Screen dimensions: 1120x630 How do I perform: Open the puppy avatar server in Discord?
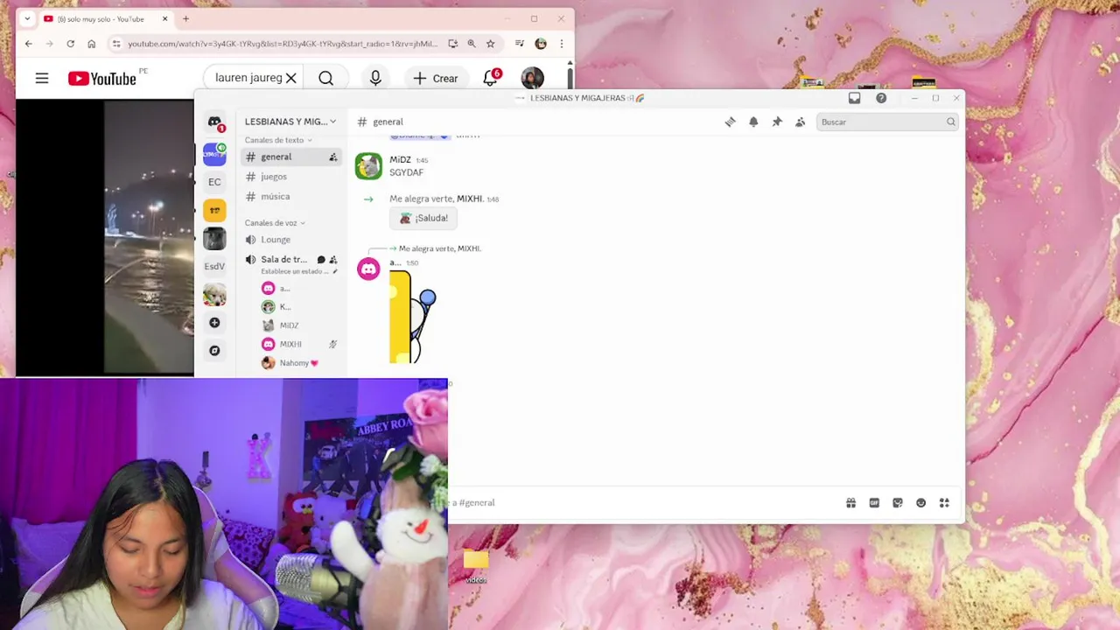tap(214, 295)
